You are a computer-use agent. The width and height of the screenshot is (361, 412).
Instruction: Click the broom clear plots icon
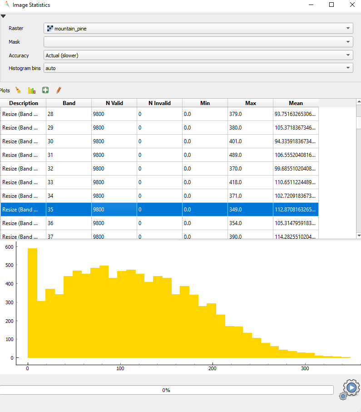click(x=18, y=90)
